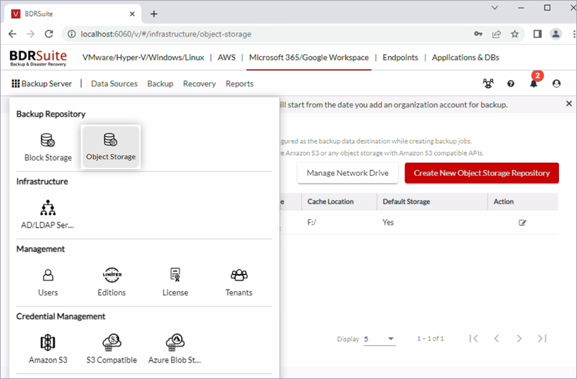Select the Yes default storage cell

(x=388, y=223)
